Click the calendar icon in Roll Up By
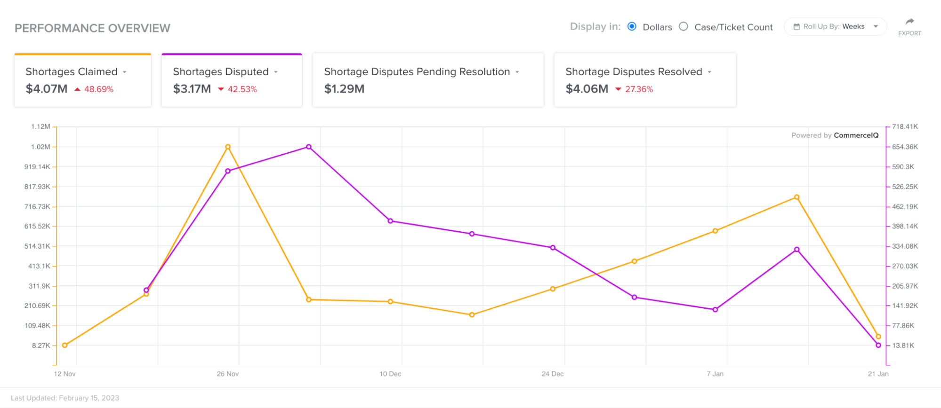 [796, 27]
